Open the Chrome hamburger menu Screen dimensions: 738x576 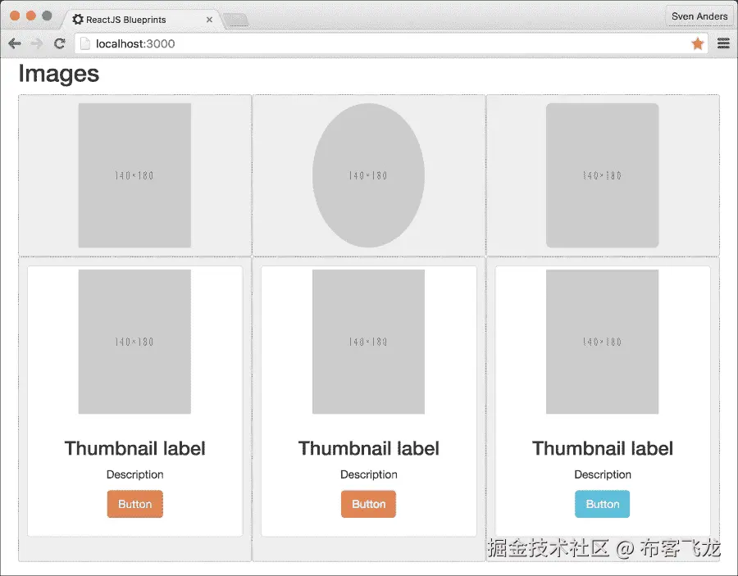723,43
